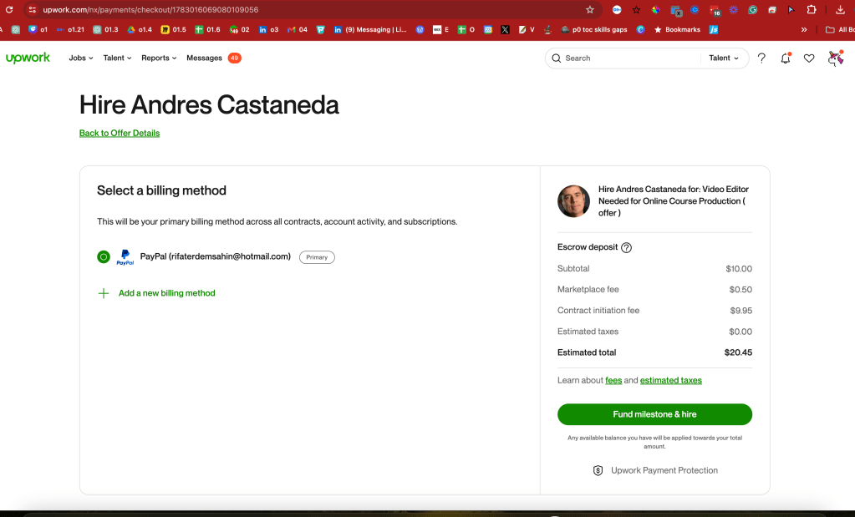Click the Subtotal $10.00 value
This screenshot has height=517, width=855.
tap(739, 269)
